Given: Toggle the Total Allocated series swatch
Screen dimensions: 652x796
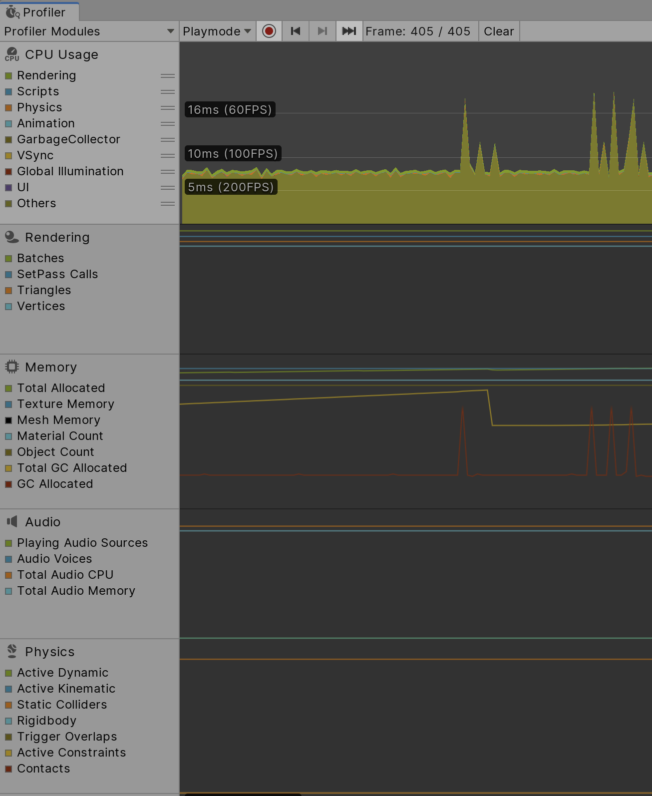Looking at the screenshot, I should coord(8,389).
